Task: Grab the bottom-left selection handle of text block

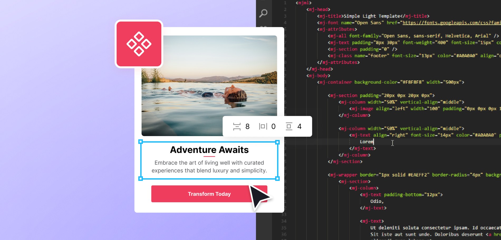Action: (x=141, y=179)
